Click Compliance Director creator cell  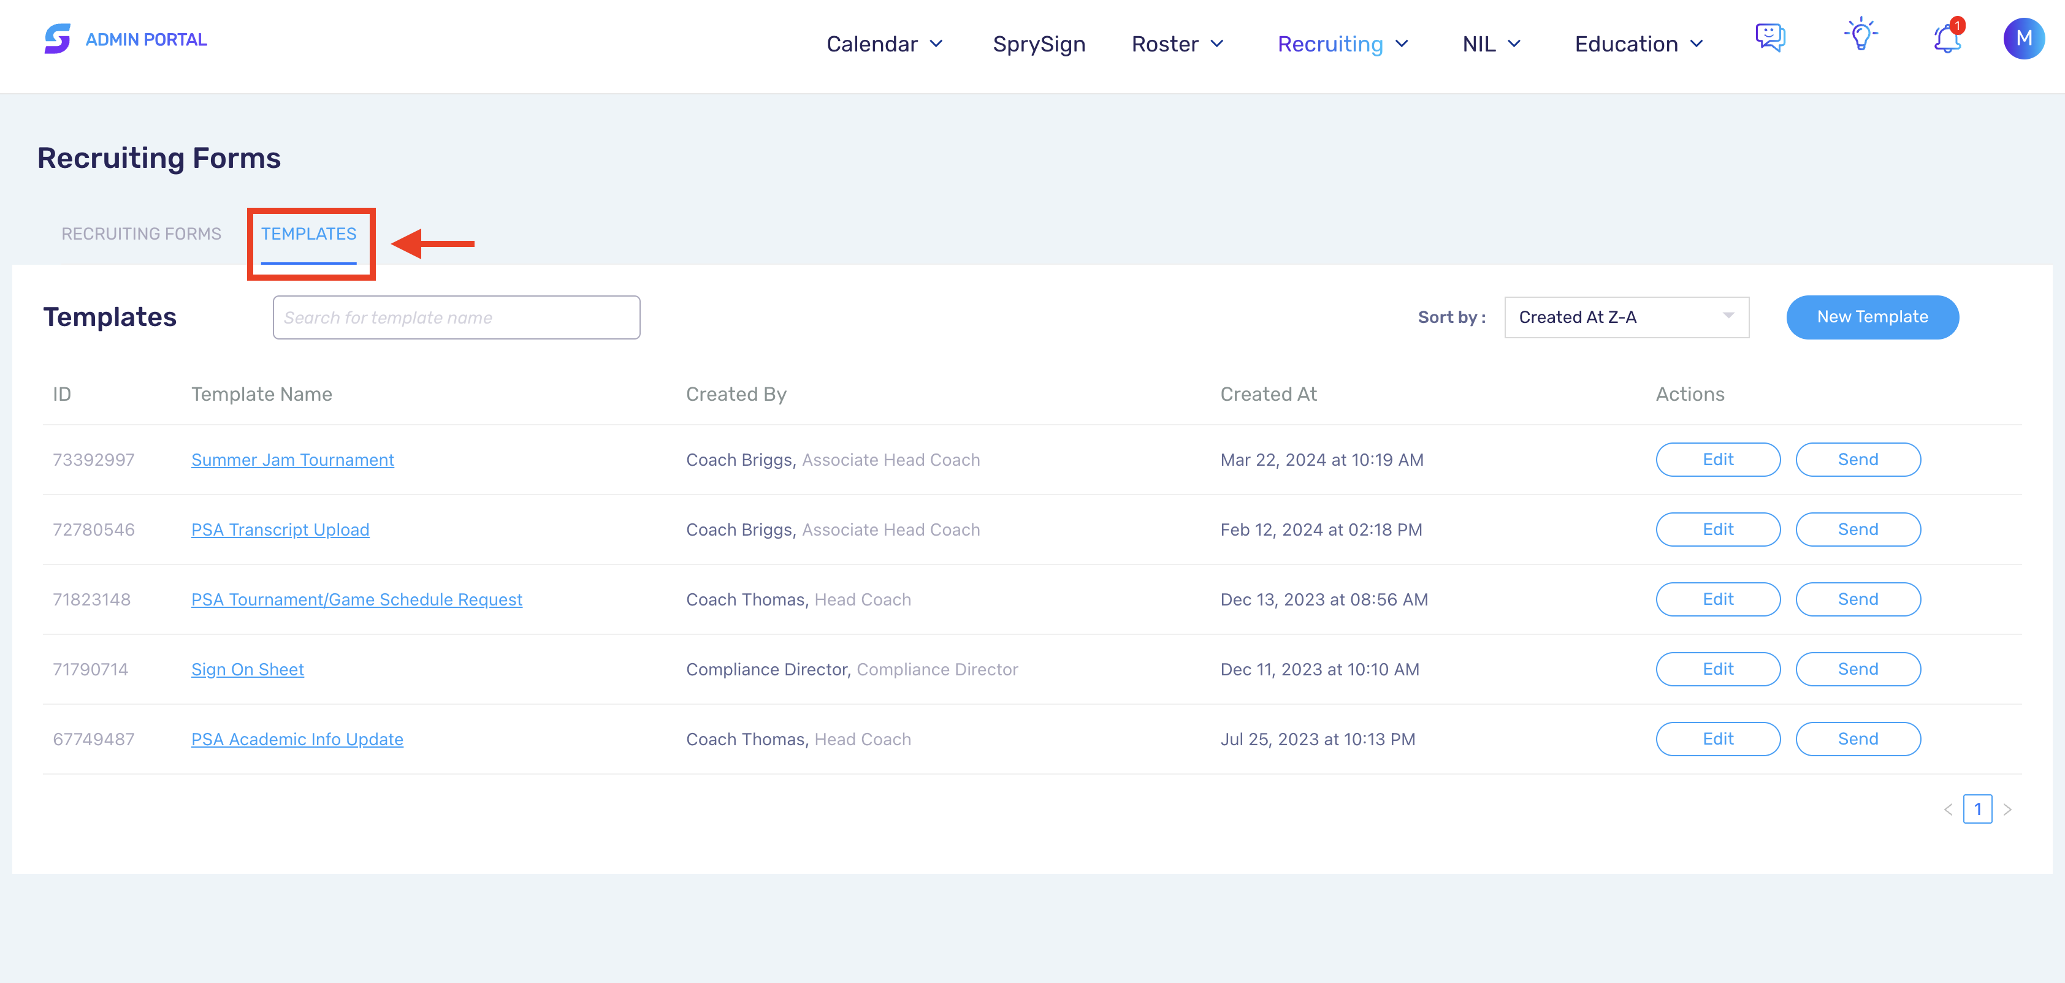852,669
